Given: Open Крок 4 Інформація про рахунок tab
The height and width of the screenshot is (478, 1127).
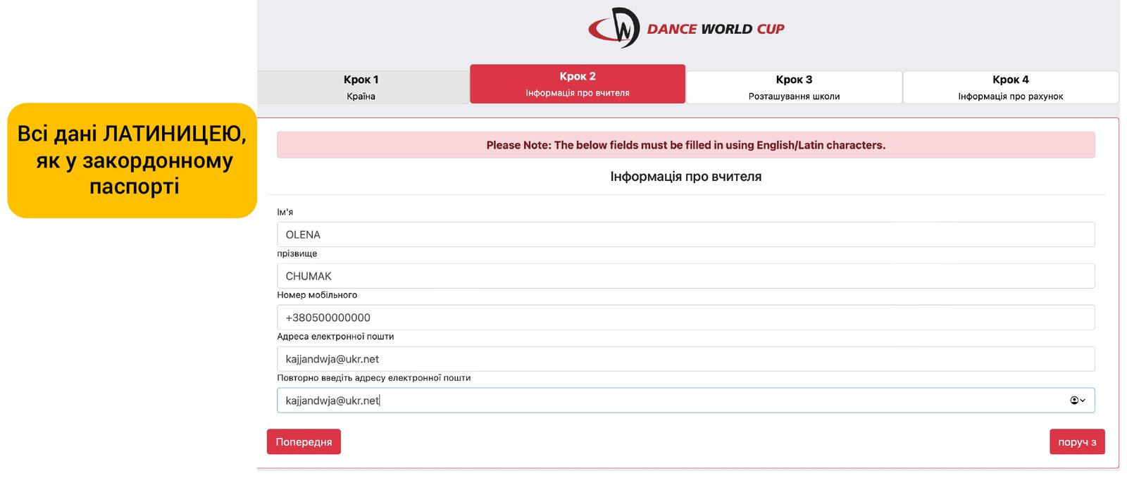Looking at the screenshot, I should tap(1011, 87).
